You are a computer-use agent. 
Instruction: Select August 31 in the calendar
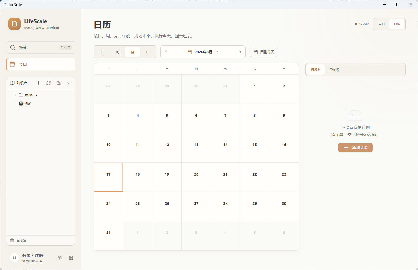coord(108,236)
